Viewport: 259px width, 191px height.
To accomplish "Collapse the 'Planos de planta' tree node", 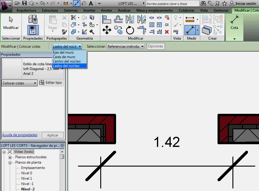I will [10, 162].
